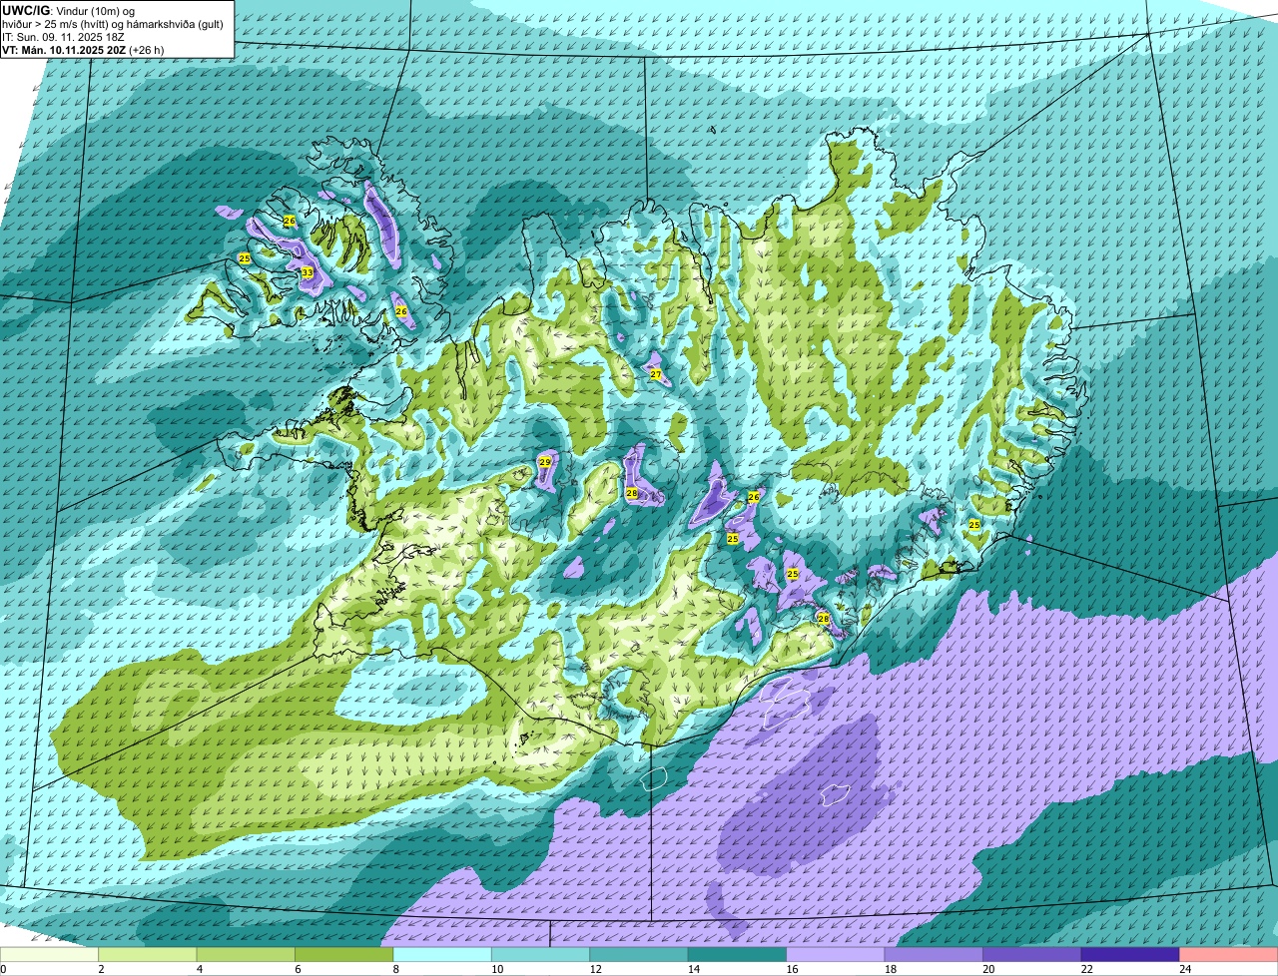Pick the 4–6 m/s legend color band
The height and width of the screenshot is (976, 1278).
[x=246, y=954]
